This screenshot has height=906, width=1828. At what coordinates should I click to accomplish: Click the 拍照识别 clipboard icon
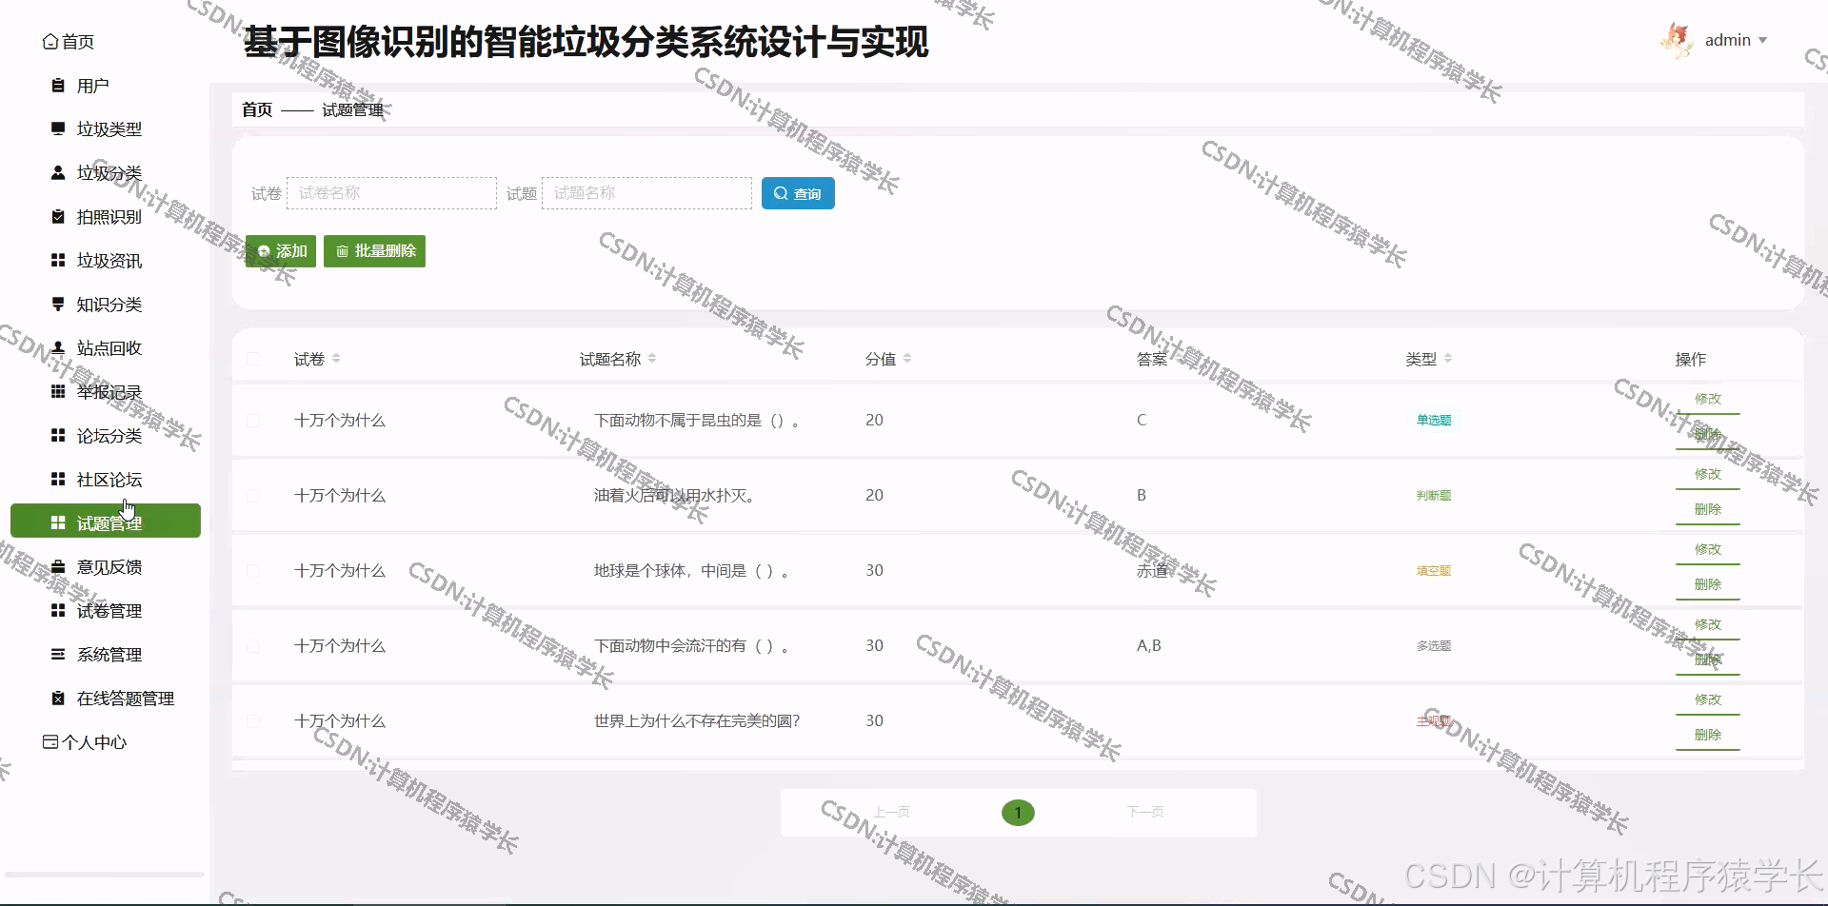[58, 216]
